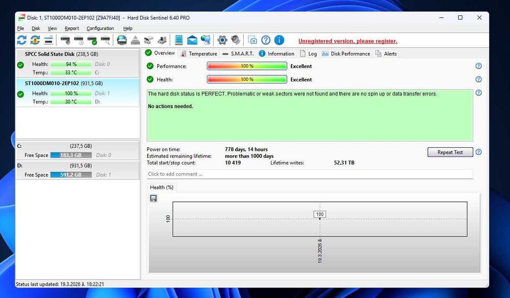Click help icon beside Performance bar
Screen dimensions: 510x298
(478, 66)
